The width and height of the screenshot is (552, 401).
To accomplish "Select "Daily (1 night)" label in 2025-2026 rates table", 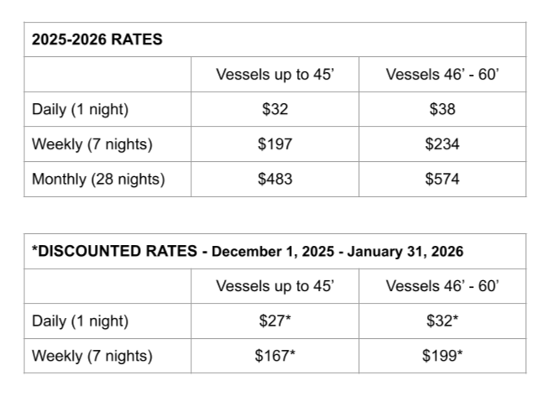I will pyautogui.click(x=81, y=109).
